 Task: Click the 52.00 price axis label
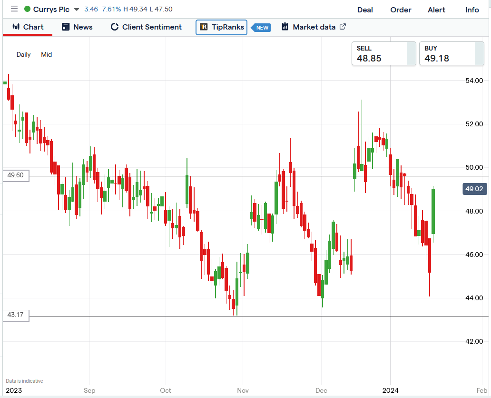tap(474, 124)
